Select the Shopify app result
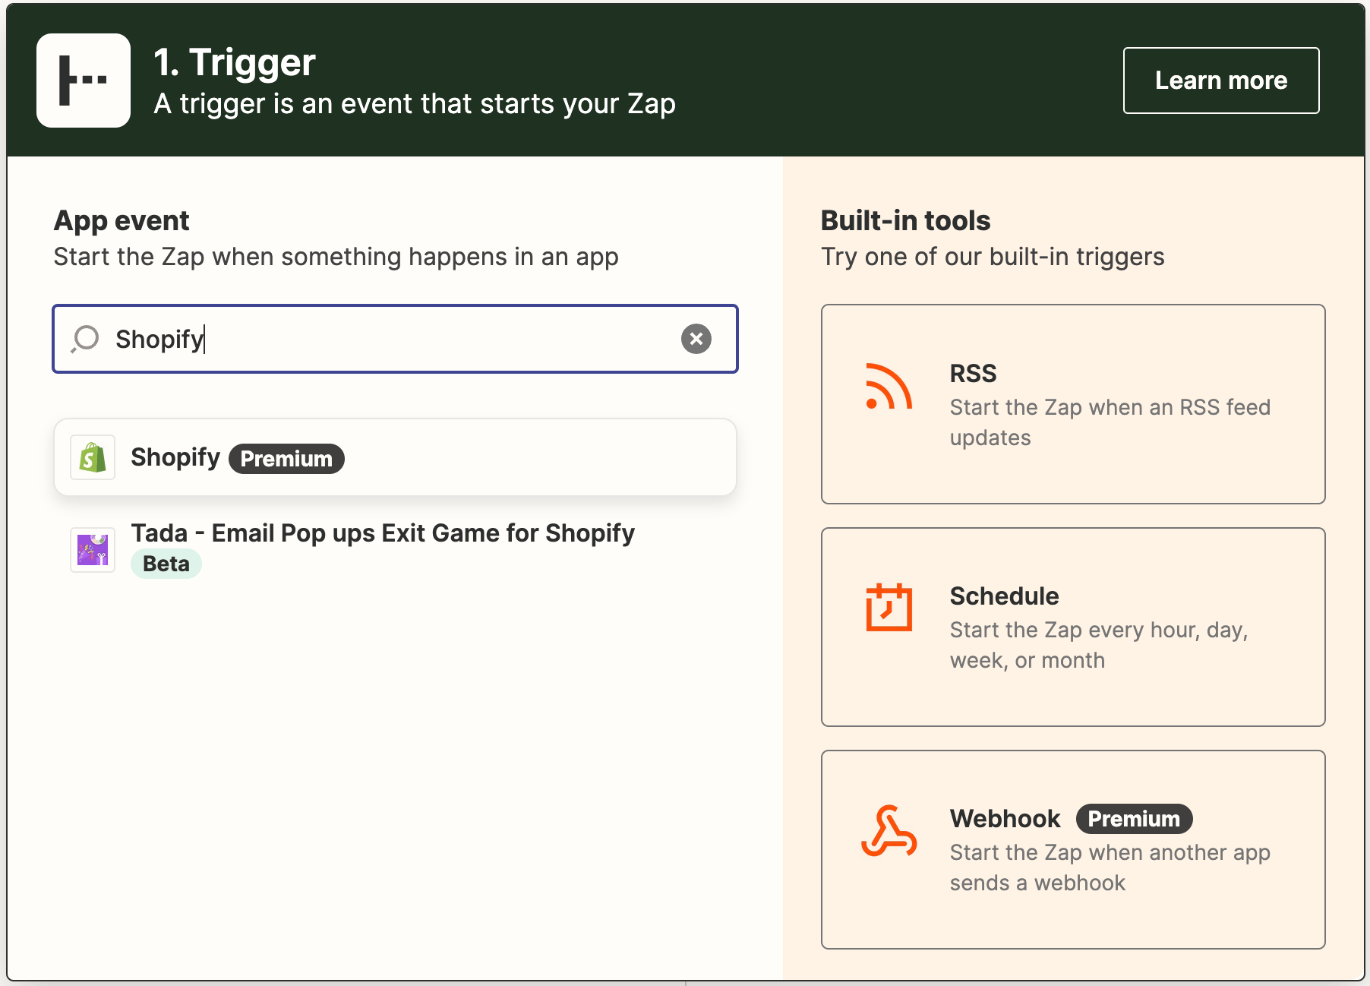The height and width of the screenshot is (986, 1370). coord(395,457)
